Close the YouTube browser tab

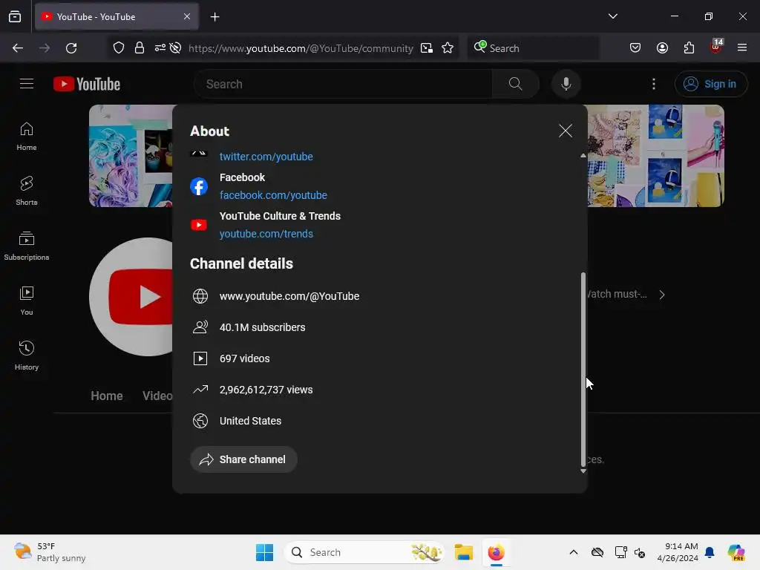point(186,16)
